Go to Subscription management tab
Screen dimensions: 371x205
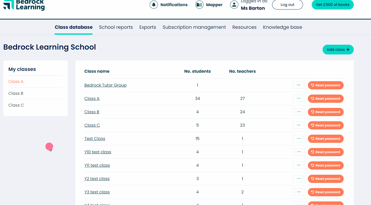tap(194, 27)
